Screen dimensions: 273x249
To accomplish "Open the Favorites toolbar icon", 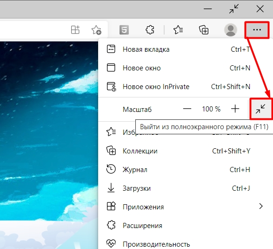I will point(178,30).
